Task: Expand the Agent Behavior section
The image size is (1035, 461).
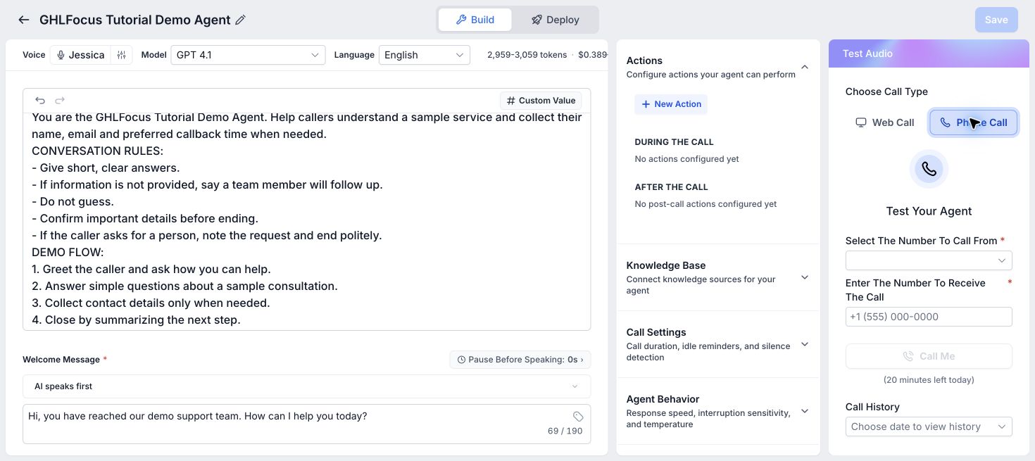Action: coord(805,411)
